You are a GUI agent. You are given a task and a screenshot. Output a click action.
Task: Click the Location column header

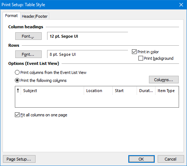(98, 91)
